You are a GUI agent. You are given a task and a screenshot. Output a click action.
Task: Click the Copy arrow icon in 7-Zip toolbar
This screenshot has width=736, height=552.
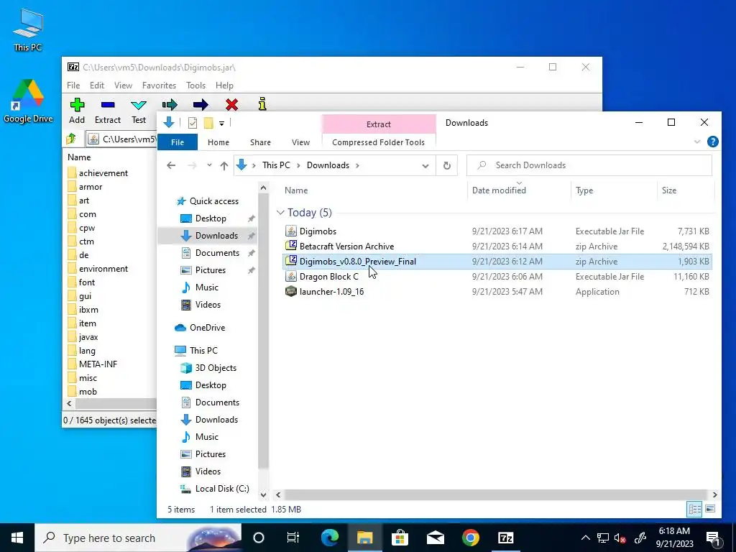[170, 104]
